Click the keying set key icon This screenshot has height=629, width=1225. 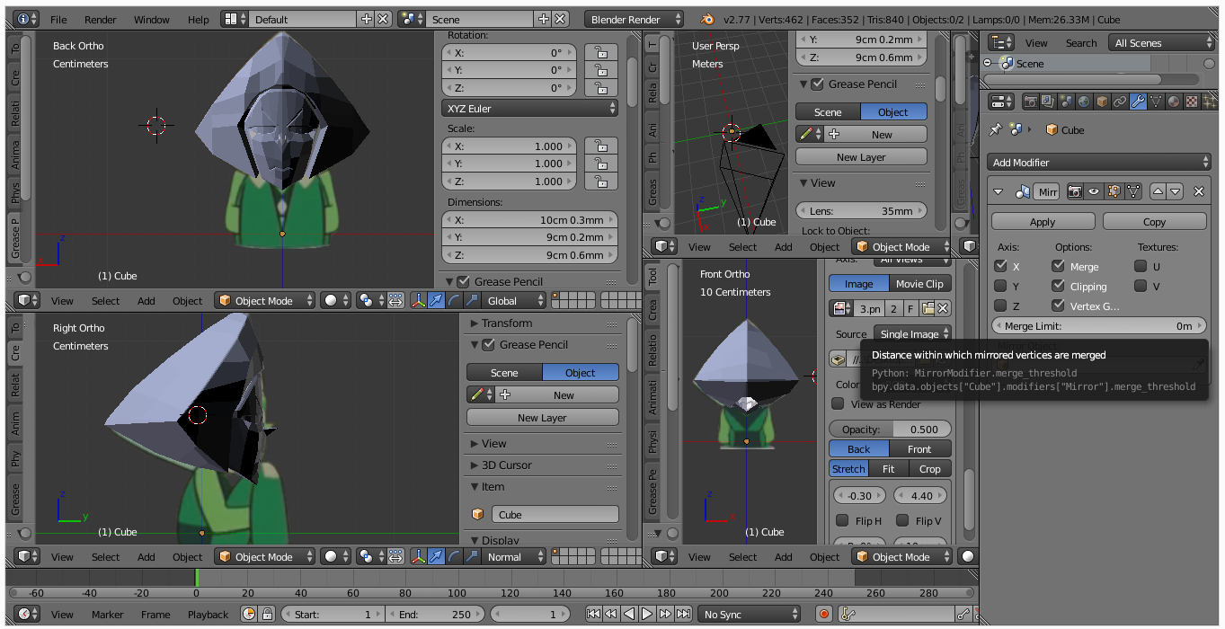pyautogui.click(x=846, y=614)
